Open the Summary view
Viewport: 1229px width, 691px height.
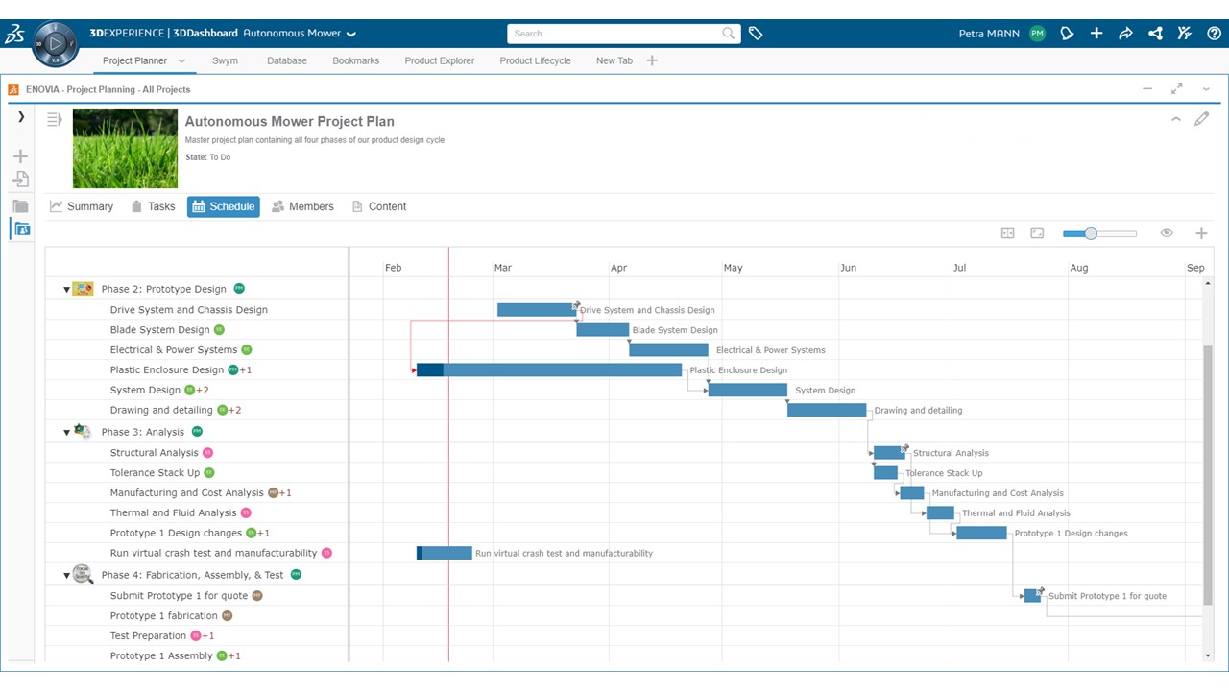82,206
